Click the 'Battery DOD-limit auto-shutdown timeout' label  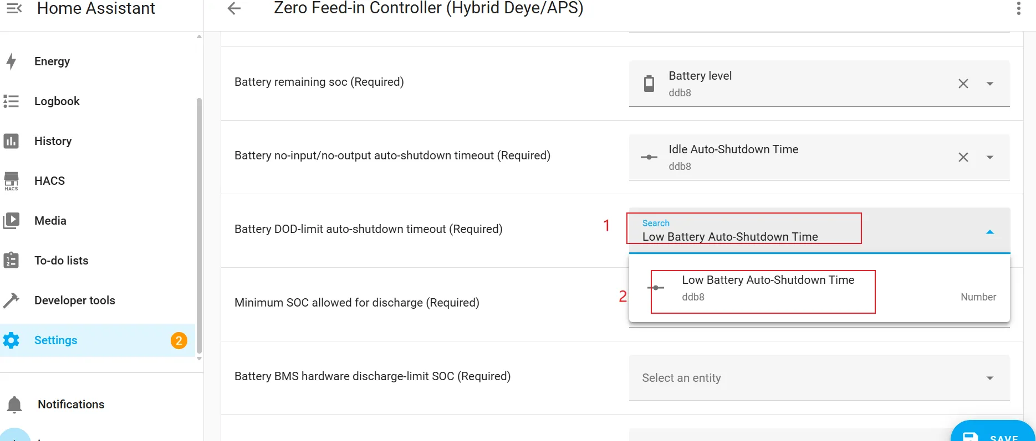click(x=369, y=229)
